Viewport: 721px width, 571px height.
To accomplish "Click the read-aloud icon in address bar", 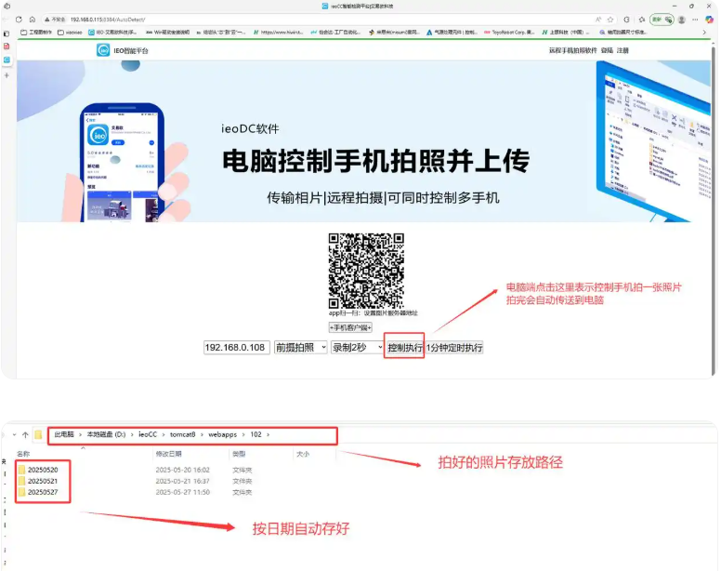I will point(598,20).
